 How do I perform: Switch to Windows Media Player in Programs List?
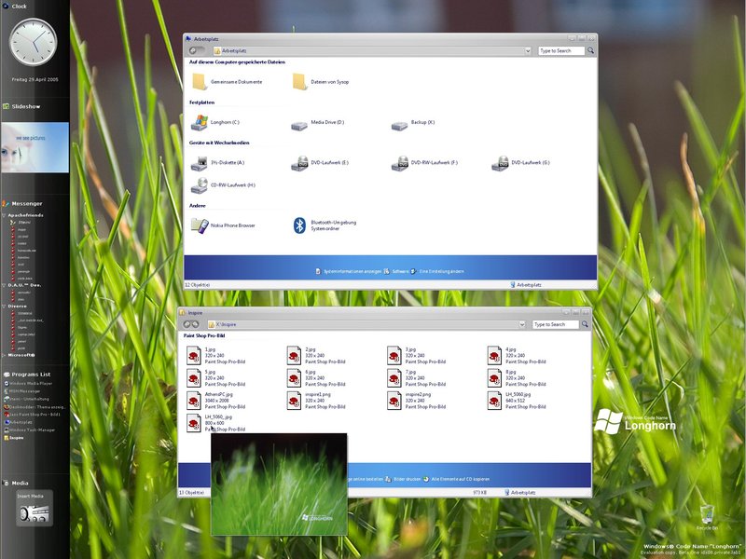tap(34, 383)
